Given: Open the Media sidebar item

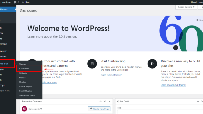Looking at the screenshot, I should pos(8,33).
